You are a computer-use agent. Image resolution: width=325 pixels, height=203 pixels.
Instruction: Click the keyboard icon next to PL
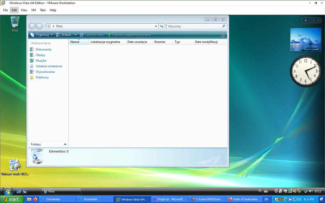266,191
